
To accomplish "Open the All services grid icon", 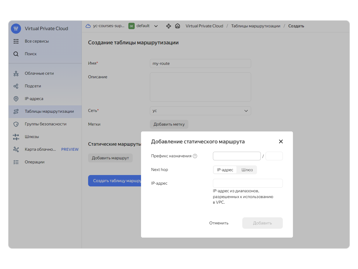I will click(16, 41).
